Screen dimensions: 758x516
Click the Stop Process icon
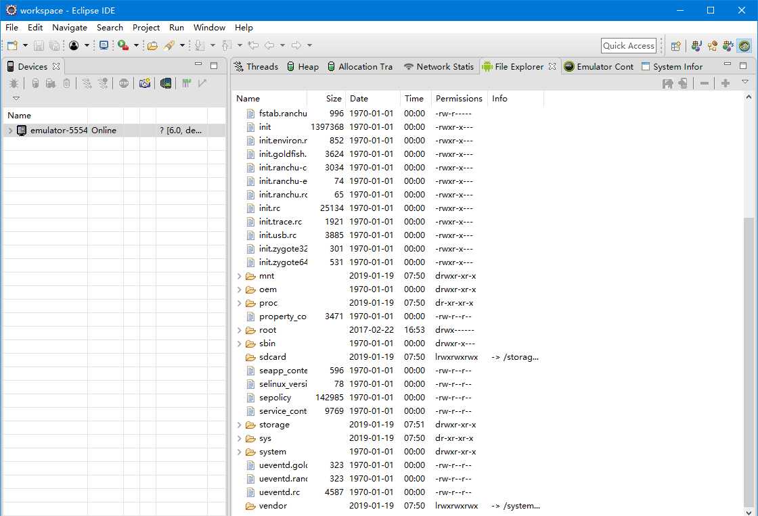(x=124, y=84)
